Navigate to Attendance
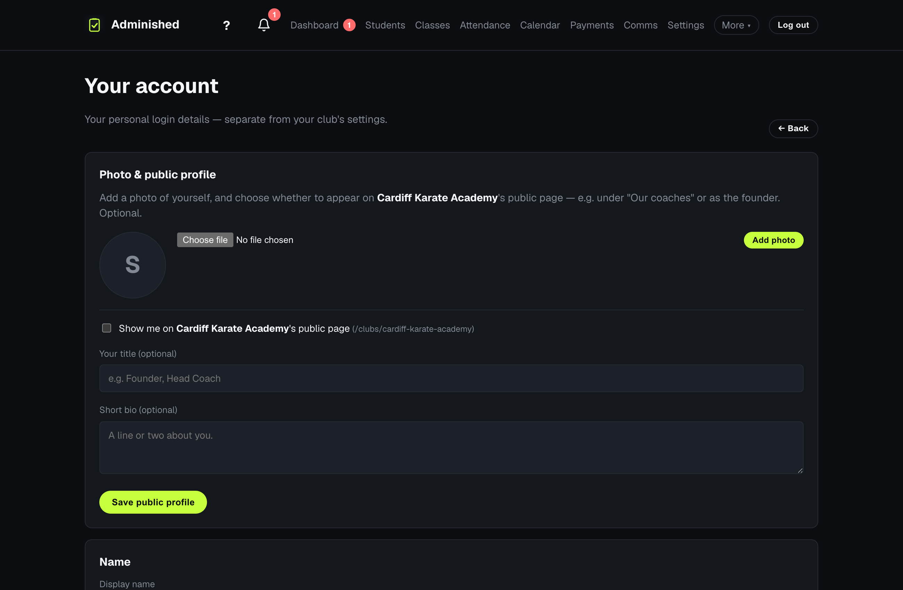Viewport: 903px width, 590px height. (x=485, y=25)
